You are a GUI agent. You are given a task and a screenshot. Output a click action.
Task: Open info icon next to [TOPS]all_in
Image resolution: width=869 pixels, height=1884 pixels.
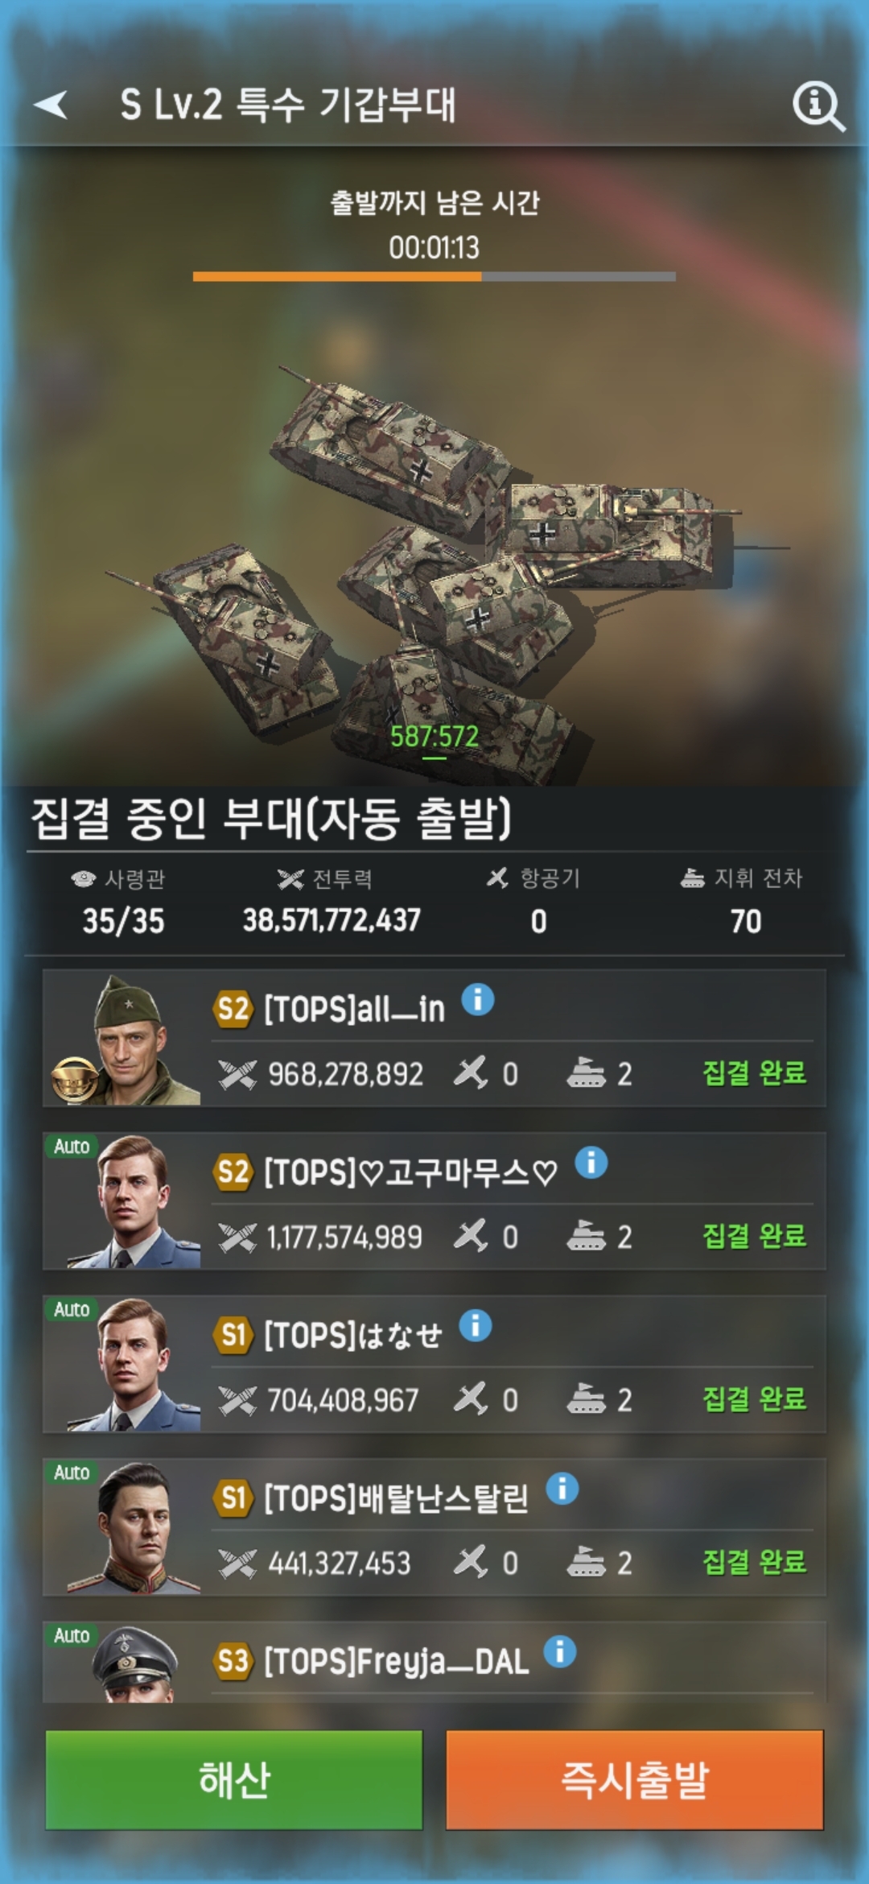[x=478, y=1000]
